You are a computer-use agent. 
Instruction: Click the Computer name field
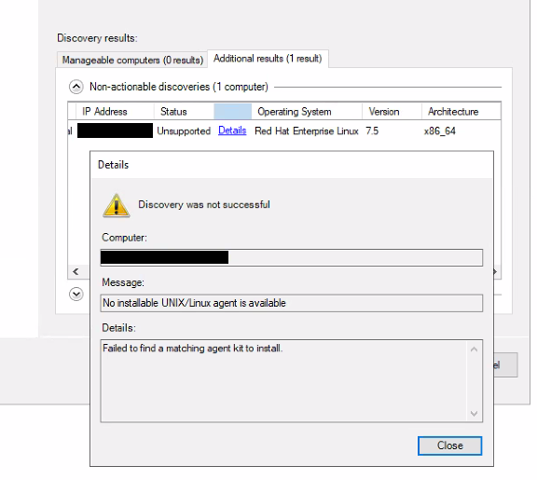pos(292,257)
